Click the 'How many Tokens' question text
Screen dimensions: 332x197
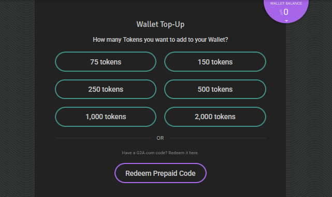pyautogui.click(x=160, y=40)
